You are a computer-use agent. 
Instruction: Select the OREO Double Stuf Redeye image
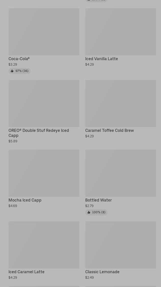click(x=44, y=103)
